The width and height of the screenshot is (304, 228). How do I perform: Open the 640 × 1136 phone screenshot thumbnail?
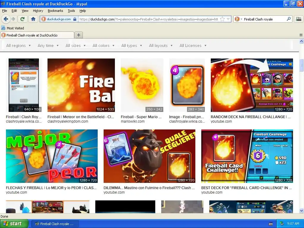(x=24, y=85)
